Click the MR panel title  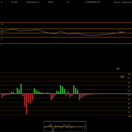pos(118,69)
